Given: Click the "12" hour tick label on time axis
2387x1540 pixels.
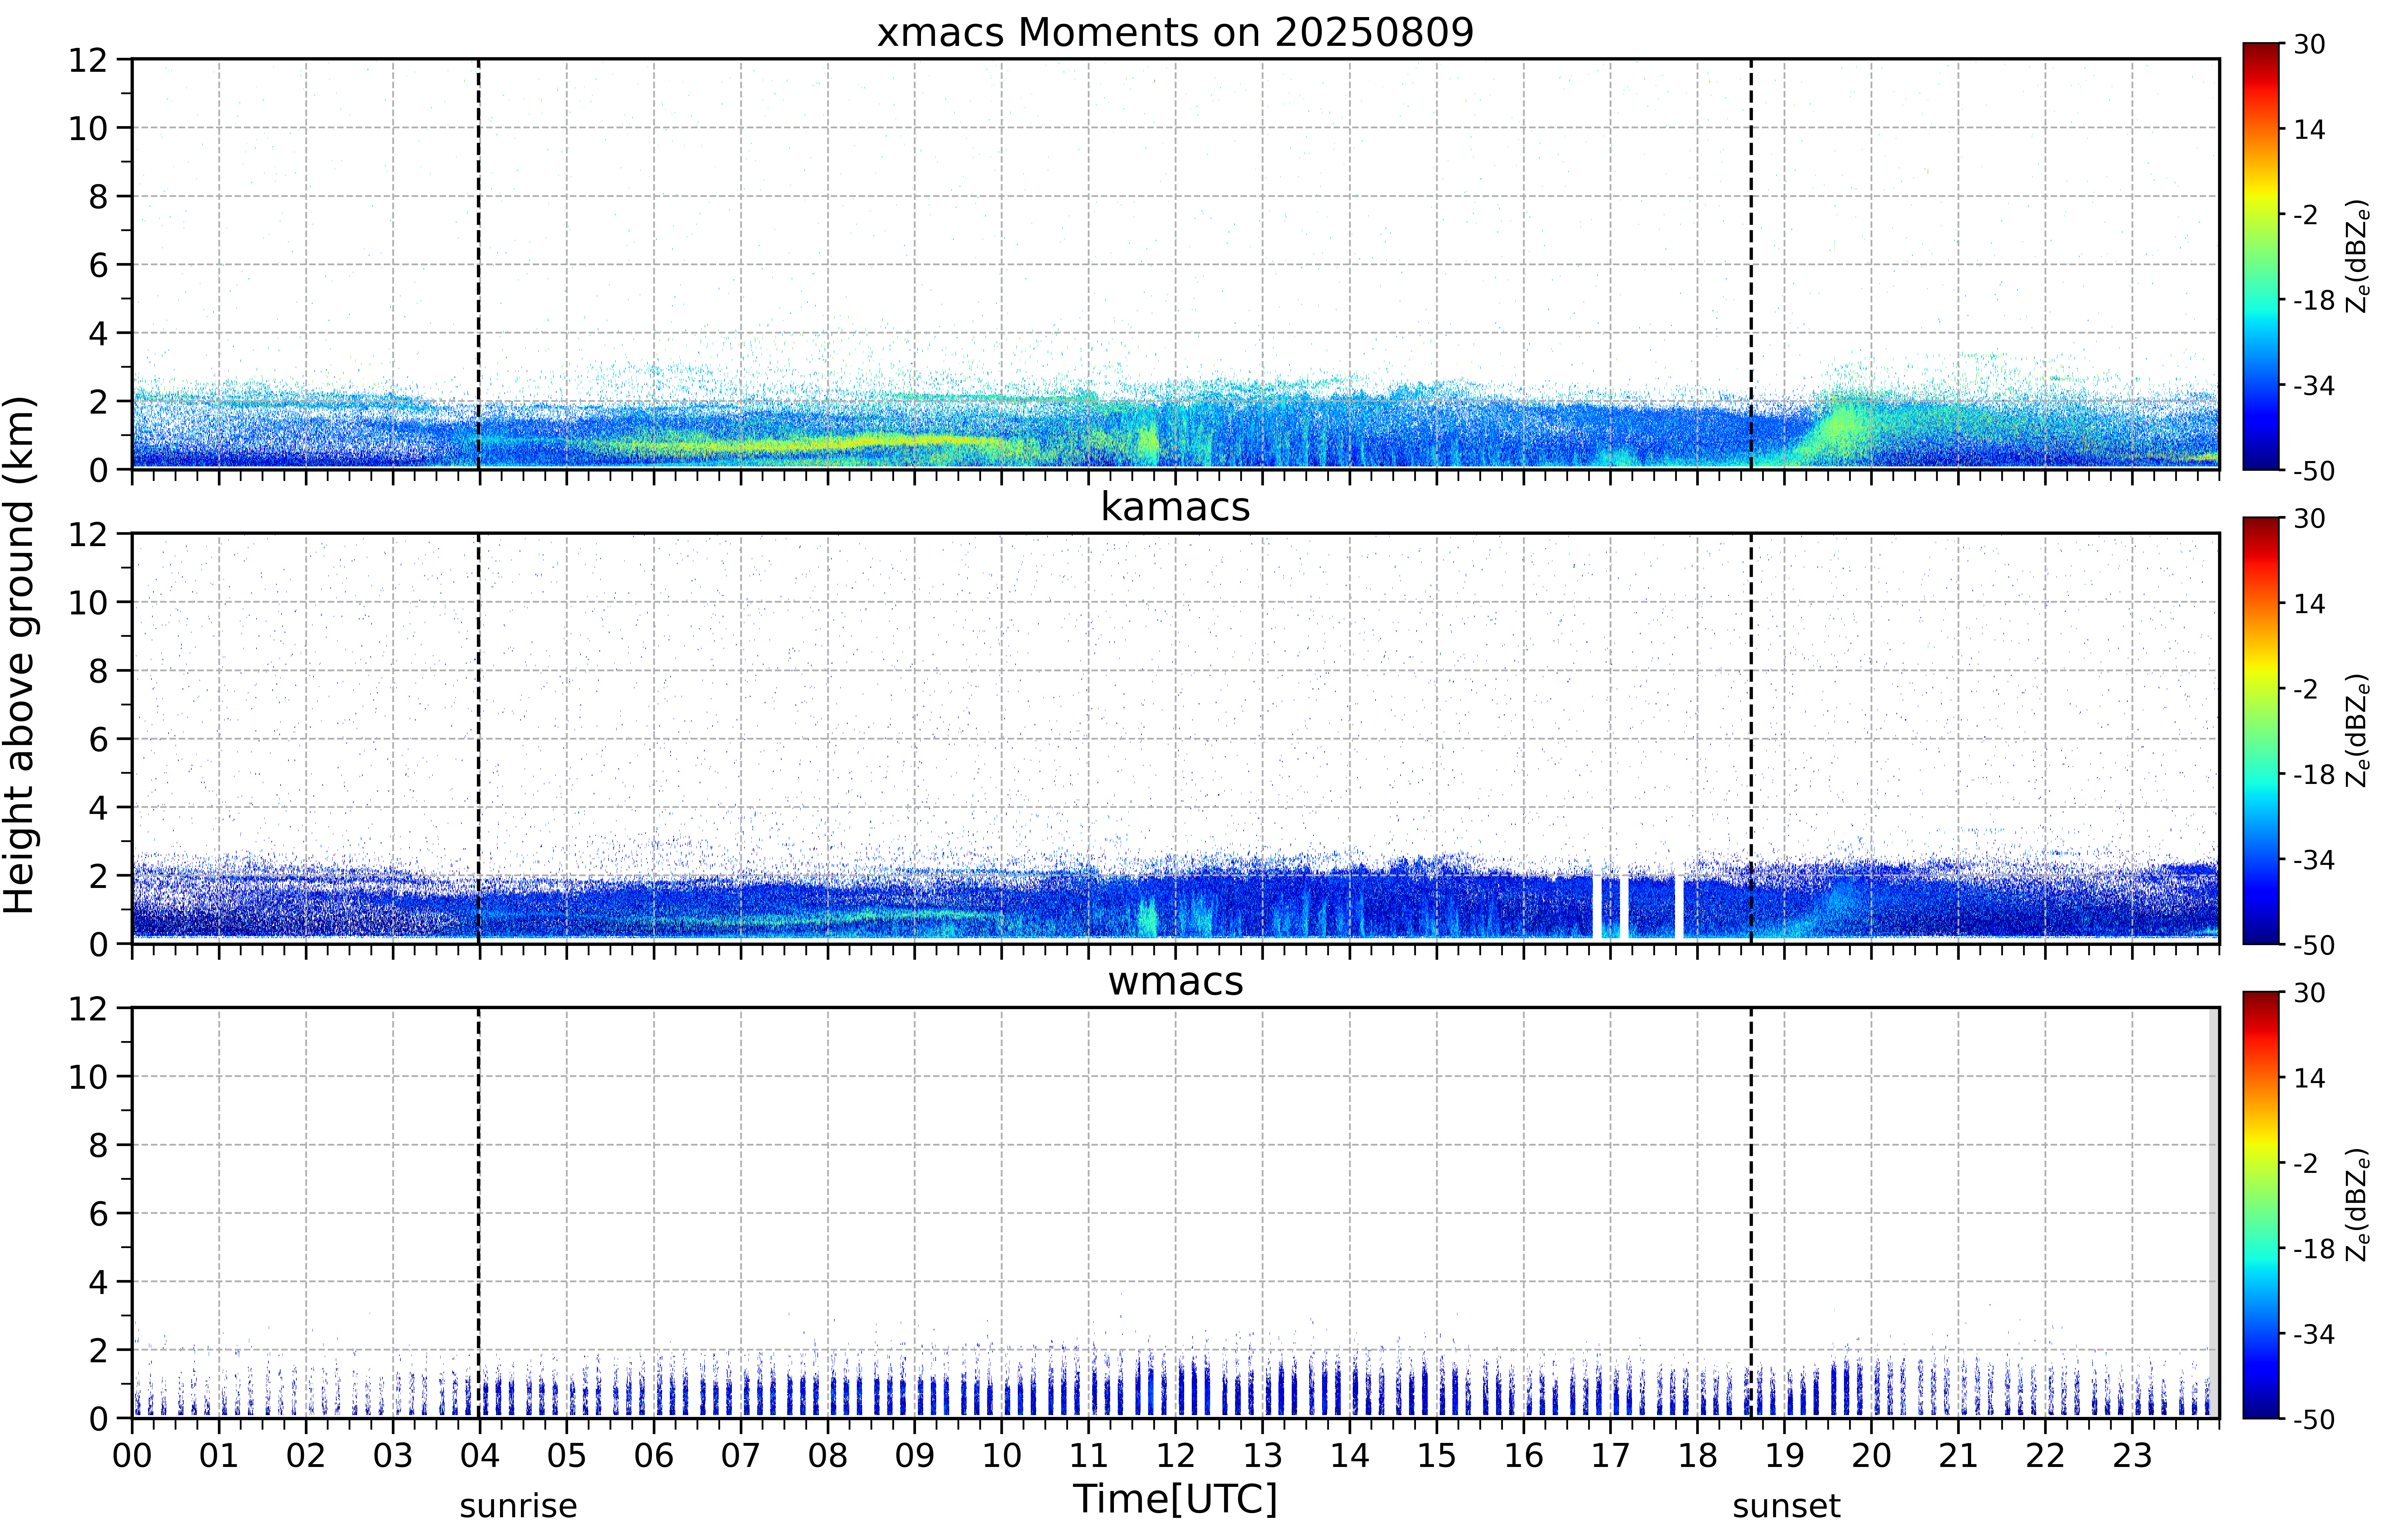Looking at the screenshot, I should [x=1176, y=1456].
